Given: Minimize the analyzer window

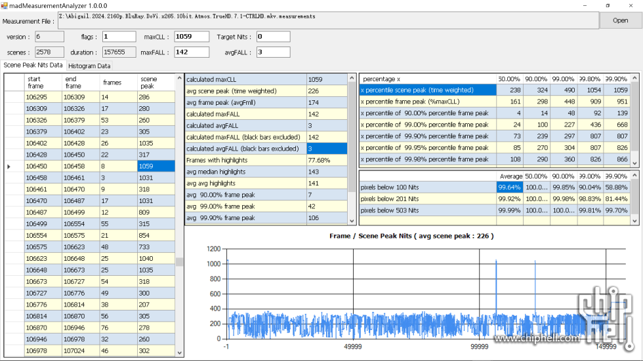Looking at the screenshot, I should click(x=585, y=5).
